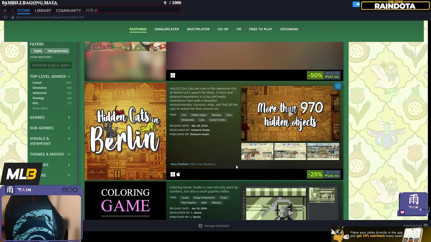This screenshot has height=242, width=431.
Task: Click the Wholesome tag
Action: click(x=188, y=120)
